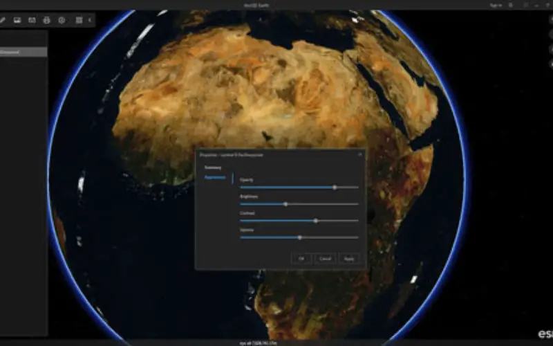Click the Cancel button in Properties dialog
The height and width of the screenshot is (346, 553).
[325, 258]
